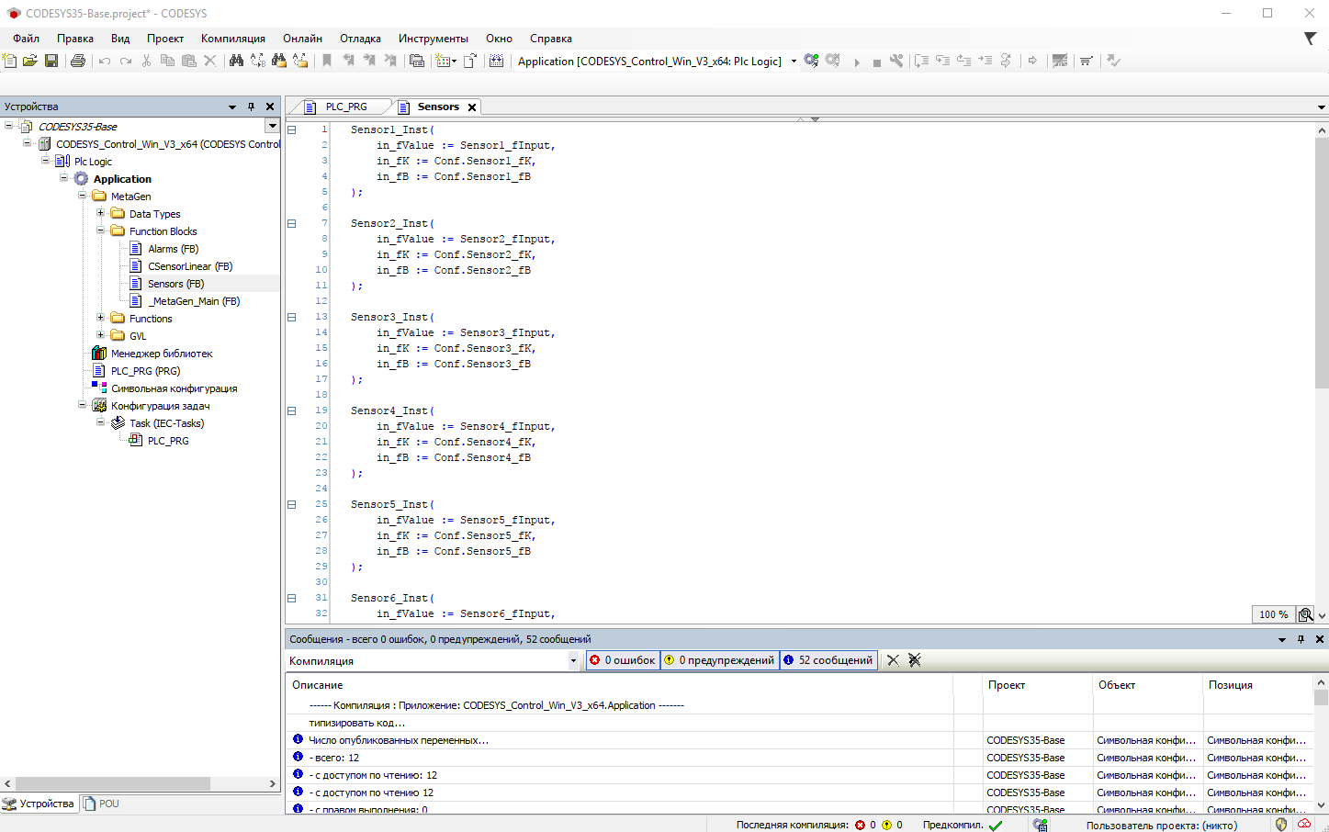Expand the Data Types folder
The height and width of the screenshot is (832, 1329).
100,213
